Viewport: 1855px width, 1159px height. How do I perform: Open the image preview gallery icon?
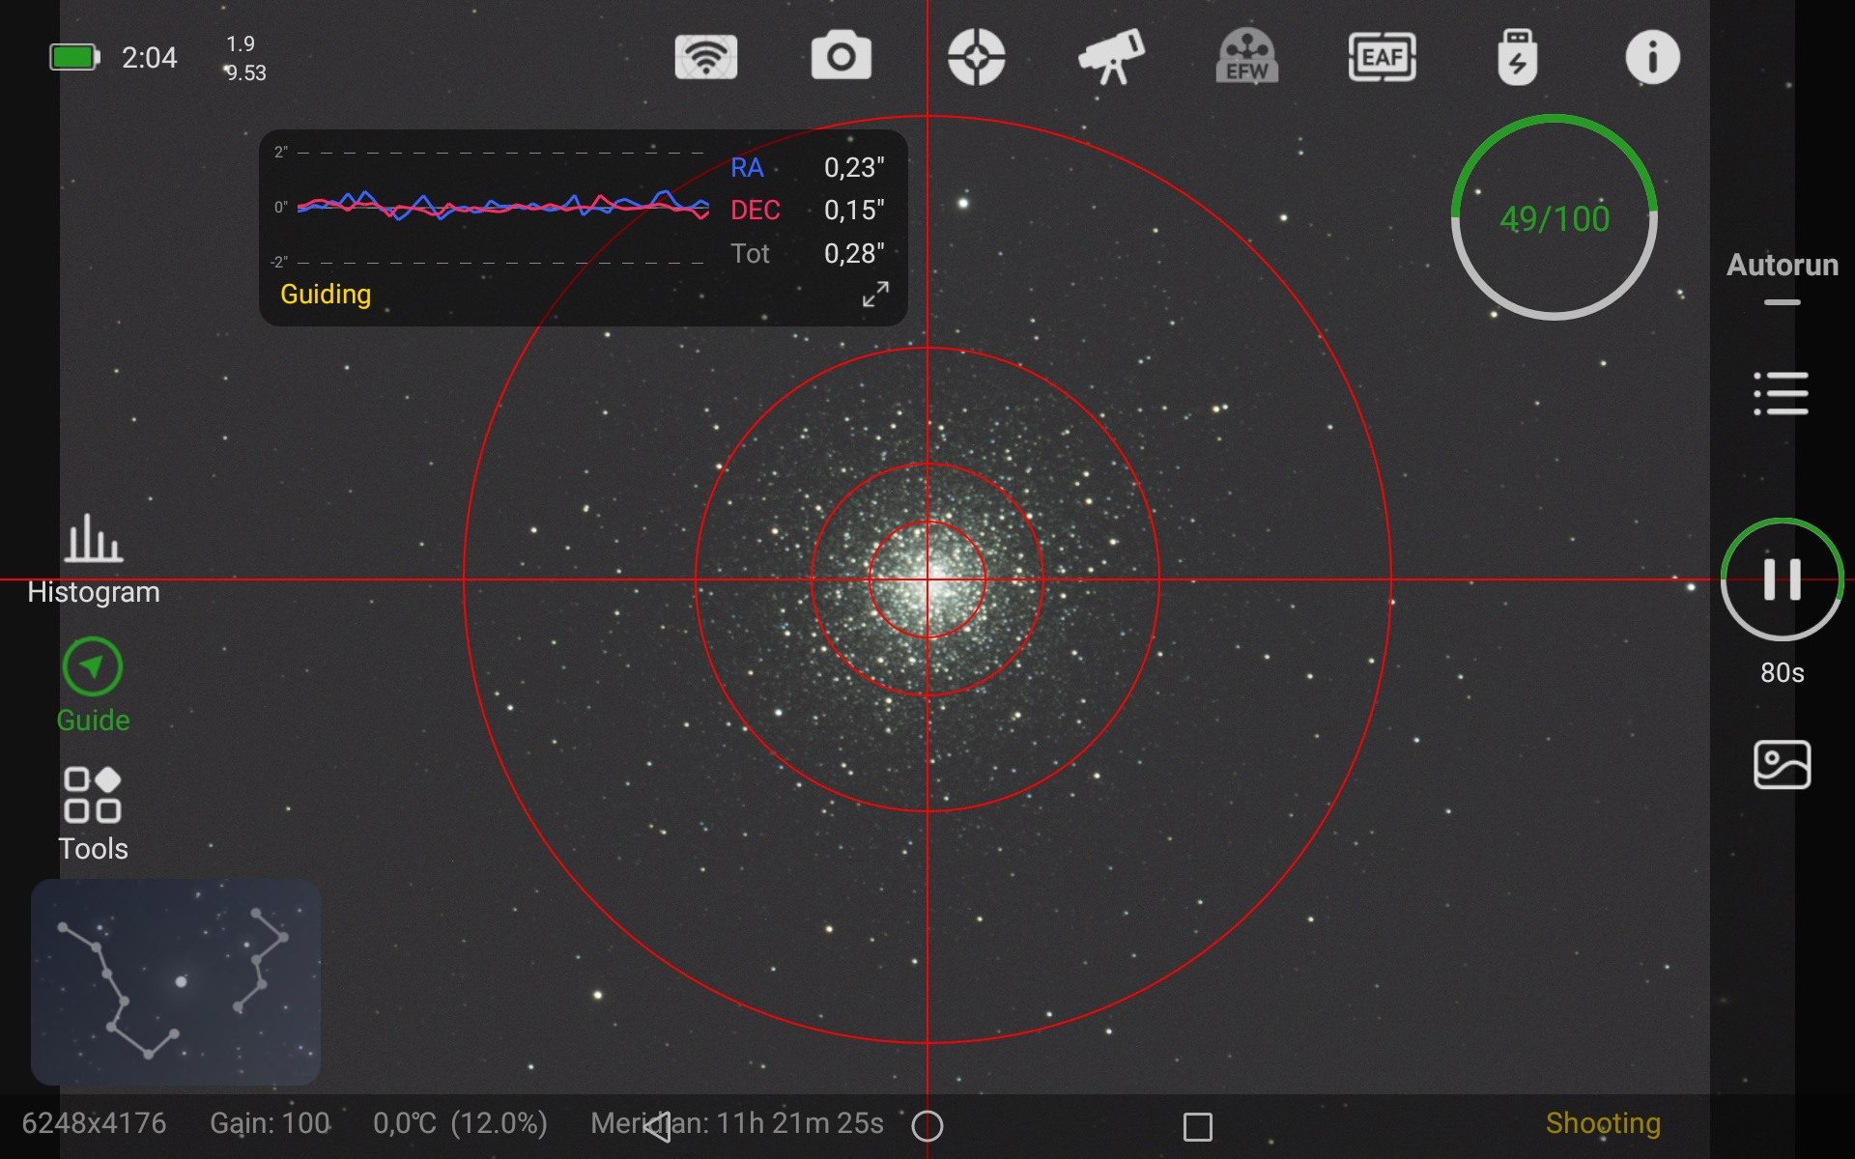pyautogui.click(x=1783, y=765)
